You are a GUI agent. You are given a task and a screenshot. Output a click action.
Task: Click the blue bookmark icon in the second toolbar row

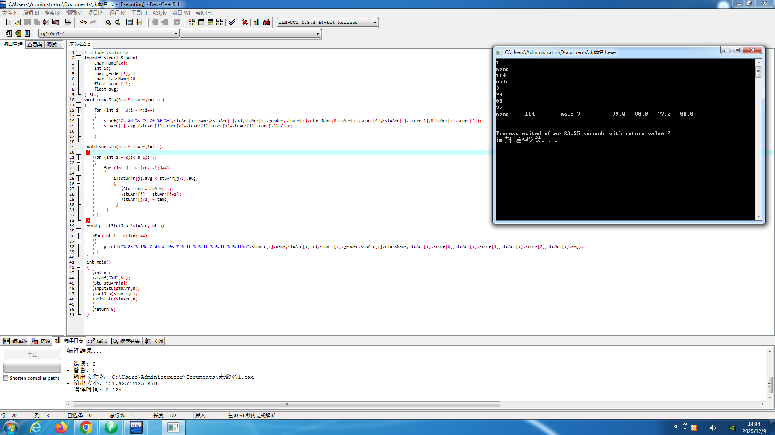click(x=27, y=33)
